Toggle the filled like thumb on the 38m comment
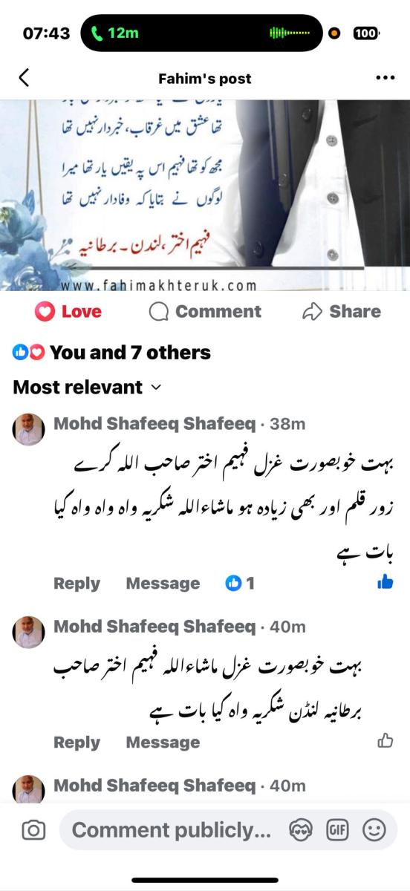This screenshot has height=891, width=410. [385, 583]
